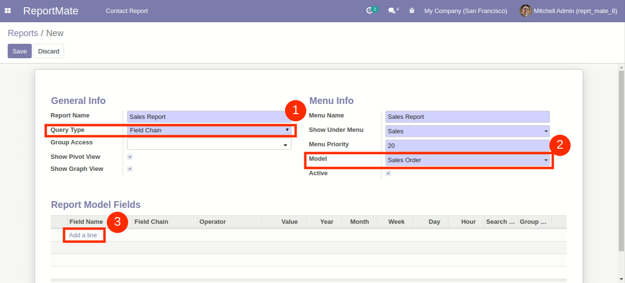Open the conversations chat icon

391,11
